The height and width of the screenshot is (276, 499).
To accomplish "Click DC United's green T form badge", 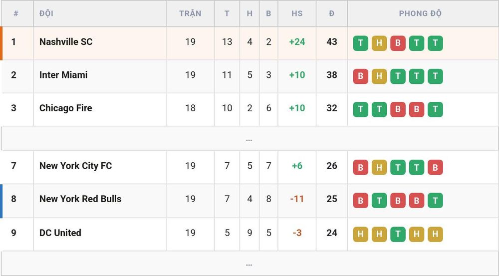I will pos(398,234).
